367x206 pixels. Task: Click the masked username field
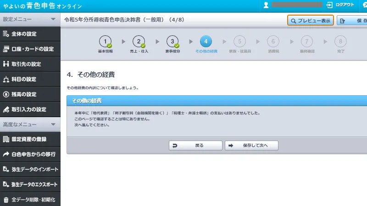(x=297, y=5)
